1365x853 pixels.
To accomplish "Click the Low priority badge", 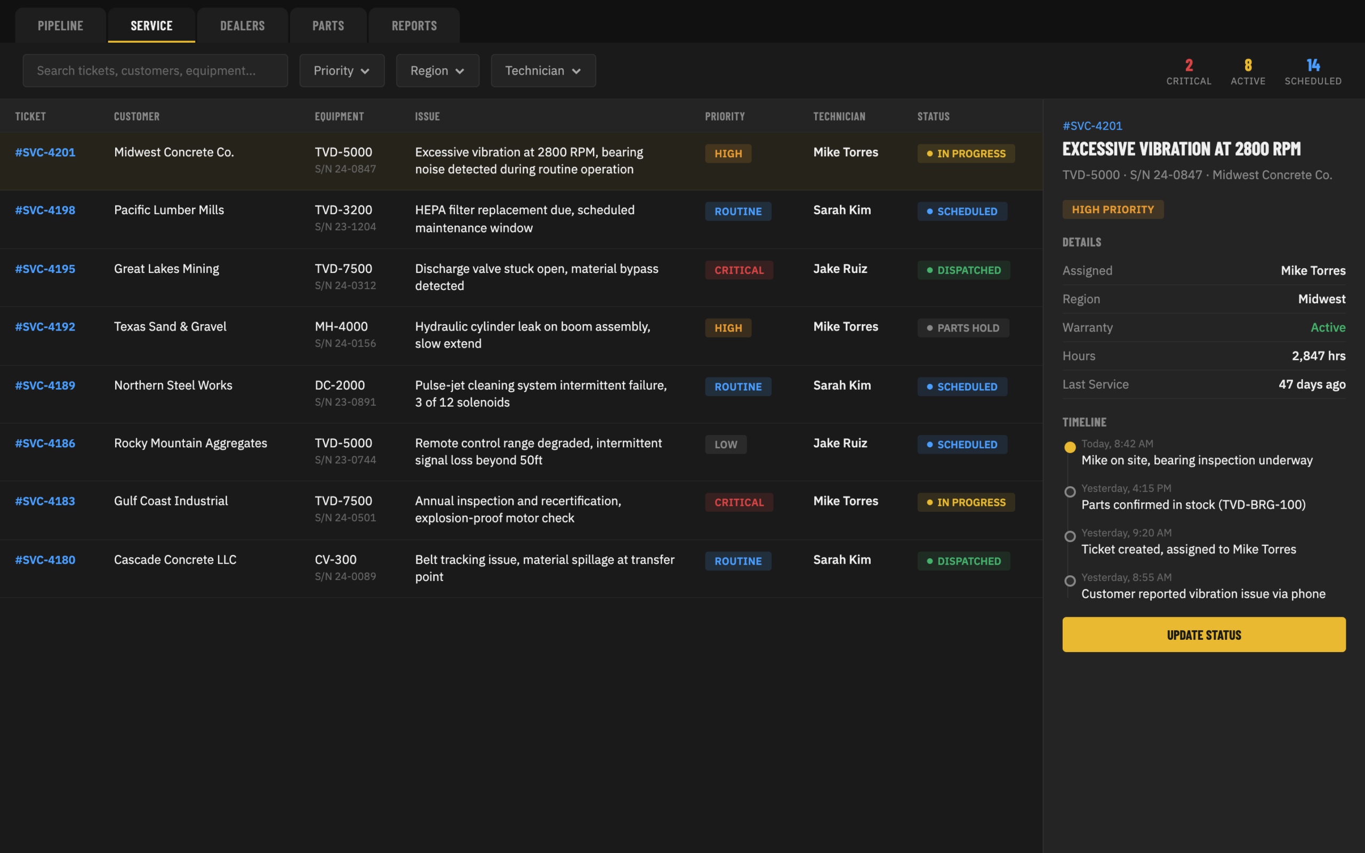I will pos(725,445).
